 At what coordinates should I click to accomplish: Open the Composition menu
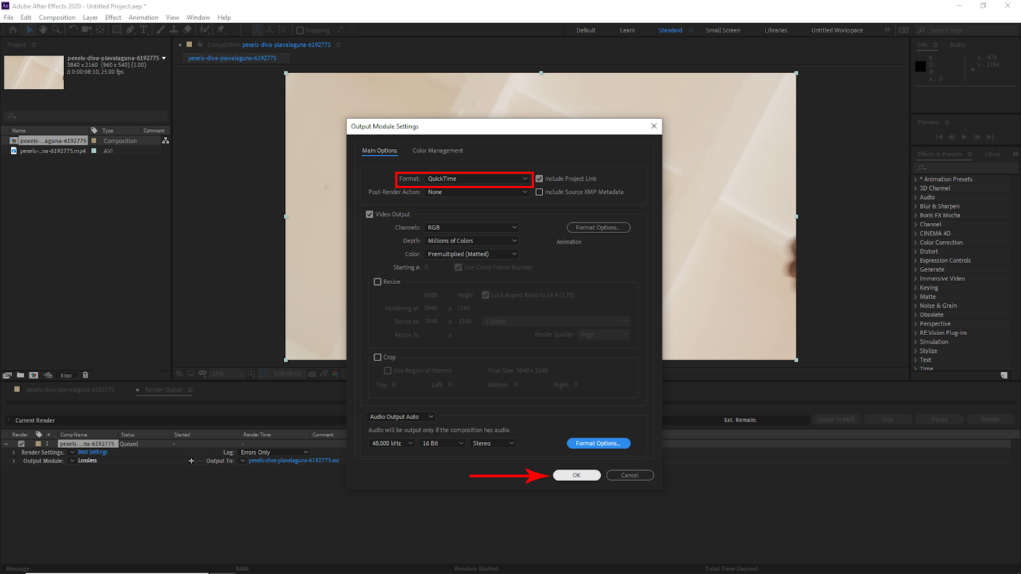tap(57, 17)
